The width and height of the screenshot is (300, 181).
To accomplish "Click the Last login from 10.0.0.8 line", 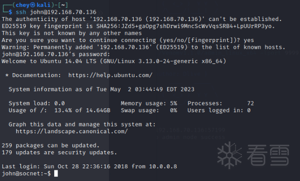I will click(x=89, y=166).
